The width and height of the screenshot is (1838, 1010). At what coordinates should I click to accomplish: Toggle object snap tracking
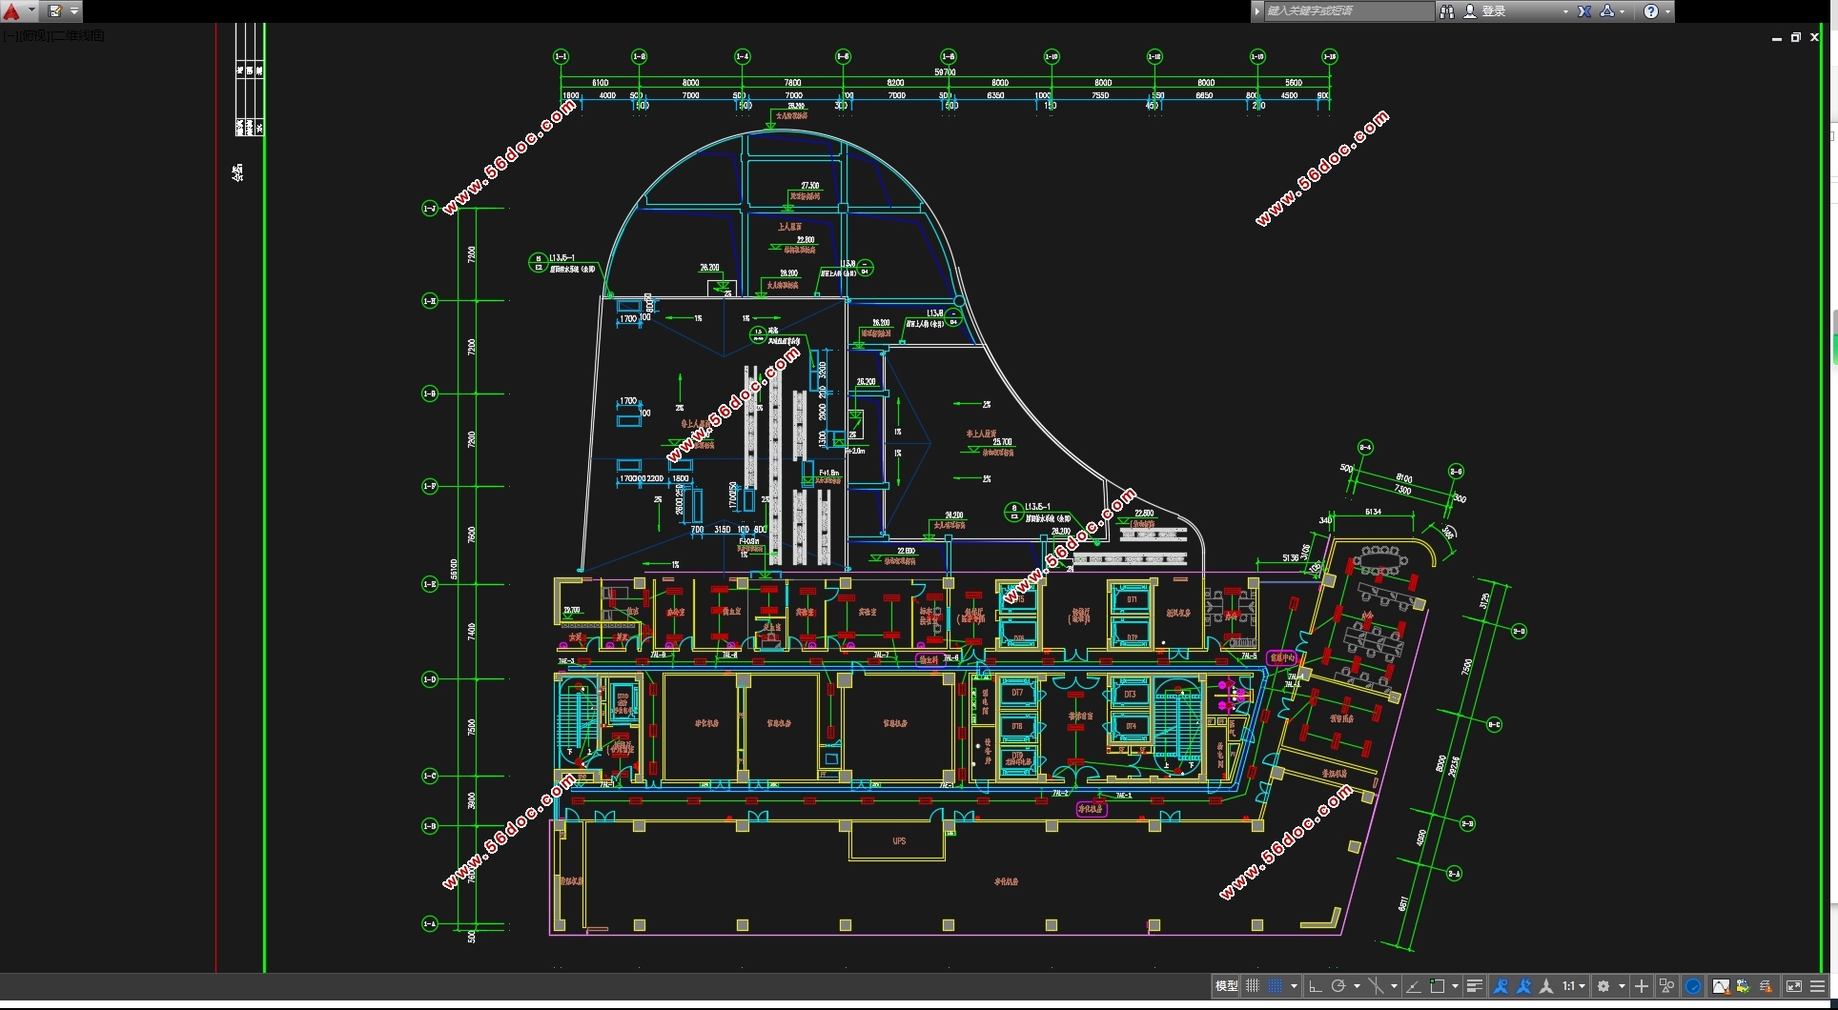[1414, 986]
